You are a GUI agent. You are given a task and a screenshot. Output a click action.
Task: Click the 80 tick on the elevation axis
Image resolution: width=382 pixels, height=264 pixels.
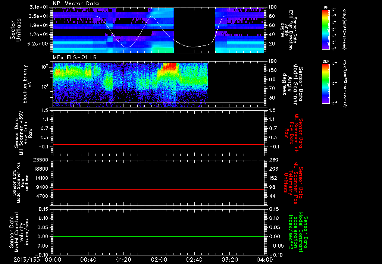point(272,16)
